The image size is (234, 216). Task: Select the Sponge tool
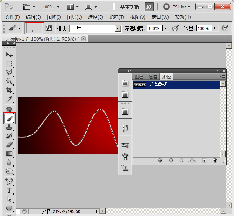click(x=9, y=171)
